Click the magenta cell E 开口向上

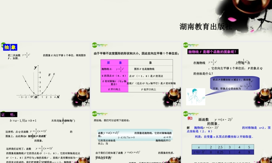[114, 89]
